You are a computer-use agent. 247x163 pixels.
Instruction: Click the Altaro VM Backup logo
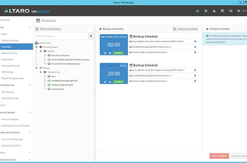pyautogui.click(x=27, y=11)
